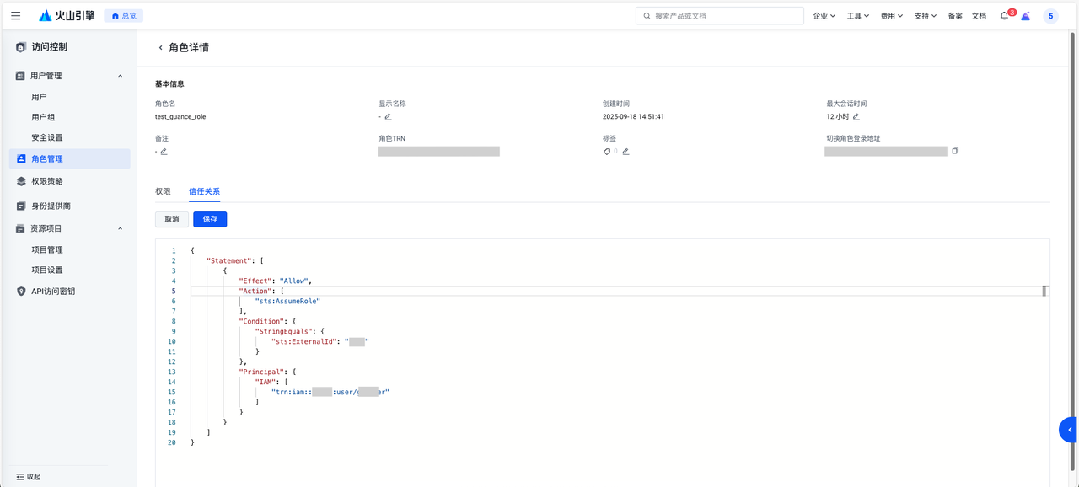Open the 企业 dropdown menu
Viewport: 1079px width, 487px height.
tap(824, 16)
